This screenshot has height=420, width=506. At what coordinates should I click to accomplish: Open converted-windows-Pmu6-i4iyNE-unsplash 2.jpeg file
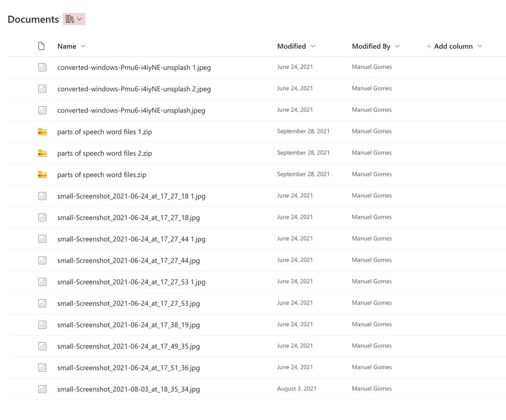click(x=134, y=89)
